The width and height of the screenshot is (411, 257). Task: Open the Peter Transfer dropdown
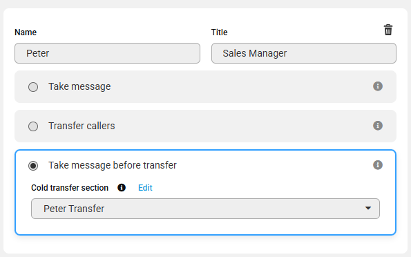(x=205, y=209)
